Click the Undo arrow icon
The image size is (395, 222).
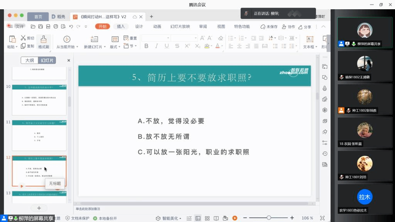(71, 27)
